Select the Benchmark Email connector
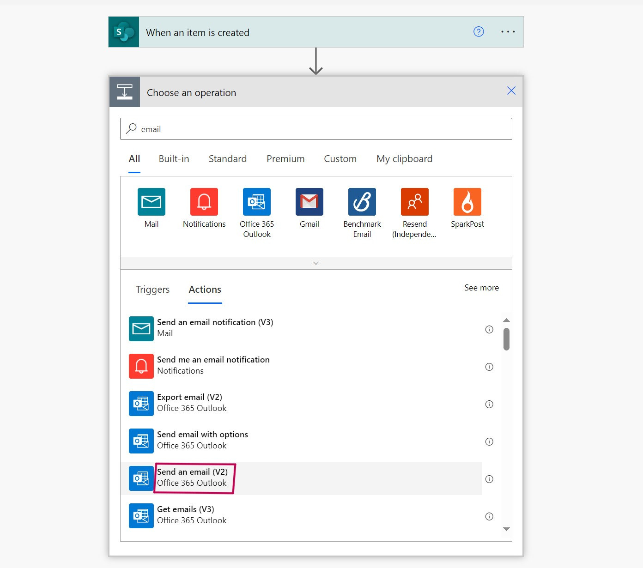643x568 pixels. (x=362, y=202)
